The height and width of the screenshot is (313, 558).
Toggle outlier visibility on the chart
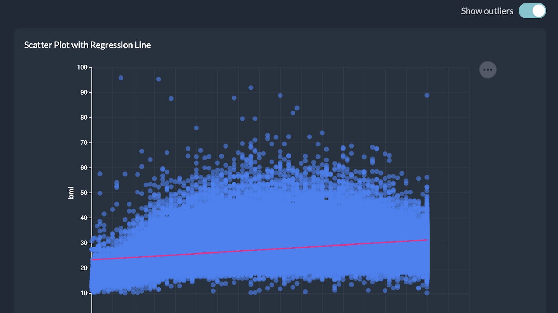click(532, 11)
